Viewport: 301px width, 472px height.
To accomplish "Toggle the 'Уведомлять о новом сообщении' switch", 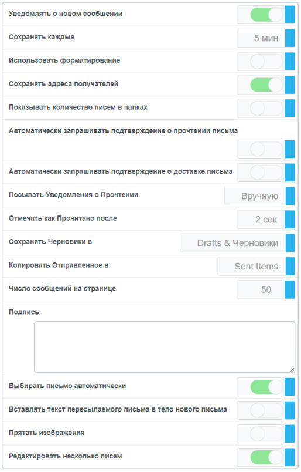I will [267, 15].
